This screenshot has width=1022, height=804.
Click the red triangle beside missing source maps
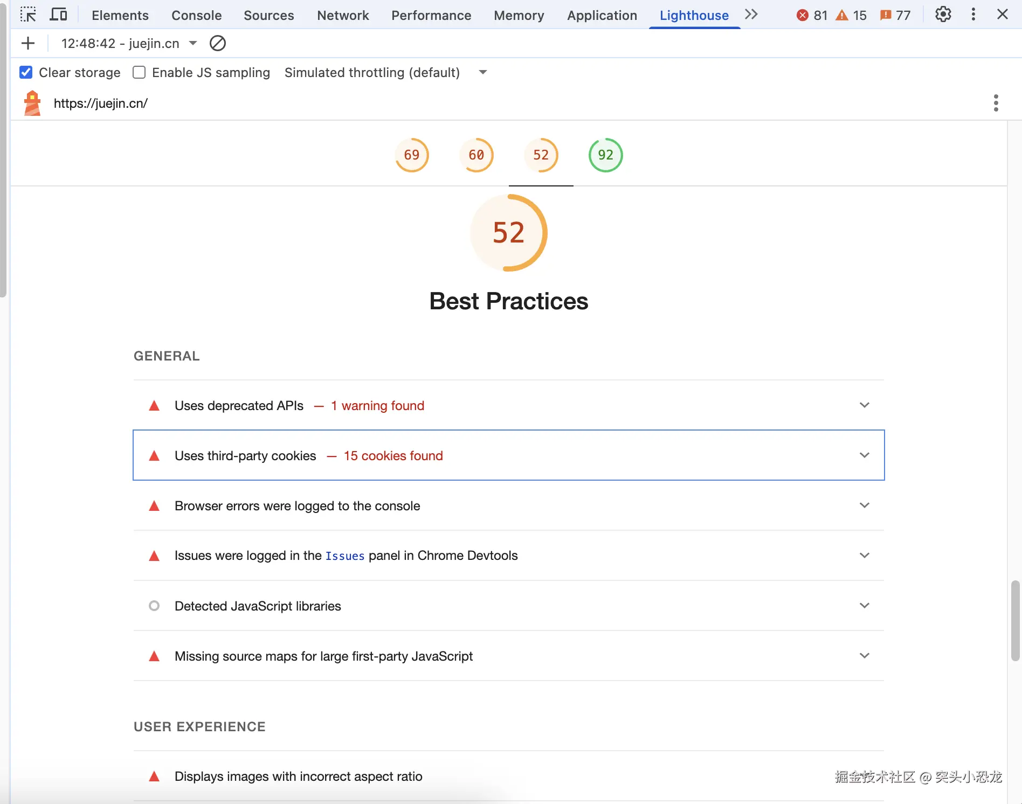pos(154,656)
